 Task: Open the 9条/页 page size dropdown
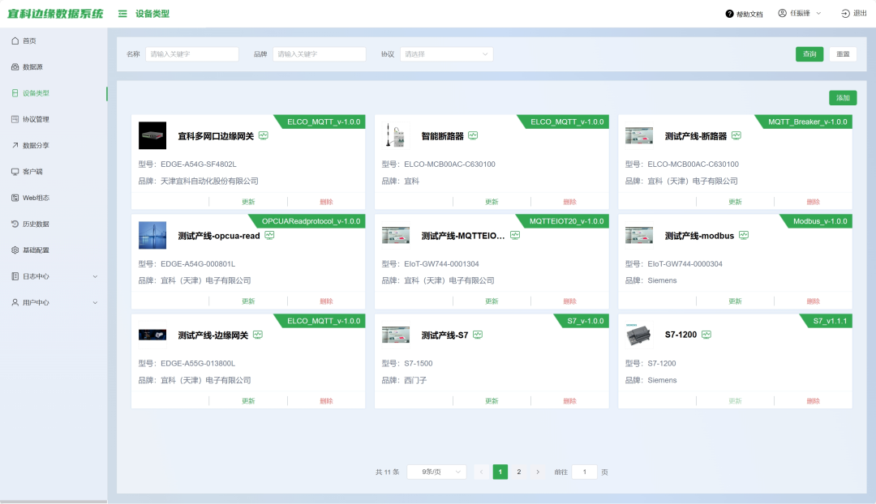pos(436,472)
